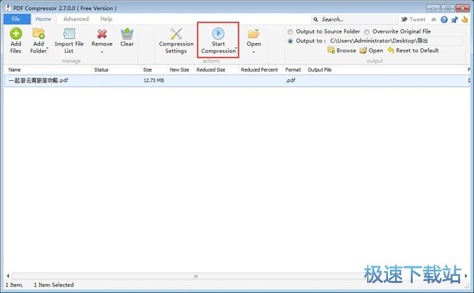Click the red Remove icon
This screenshot has height=293, width=474.
[102, 34]
